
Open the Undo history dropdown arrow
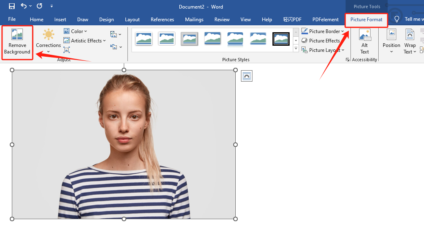pos(30,6)
